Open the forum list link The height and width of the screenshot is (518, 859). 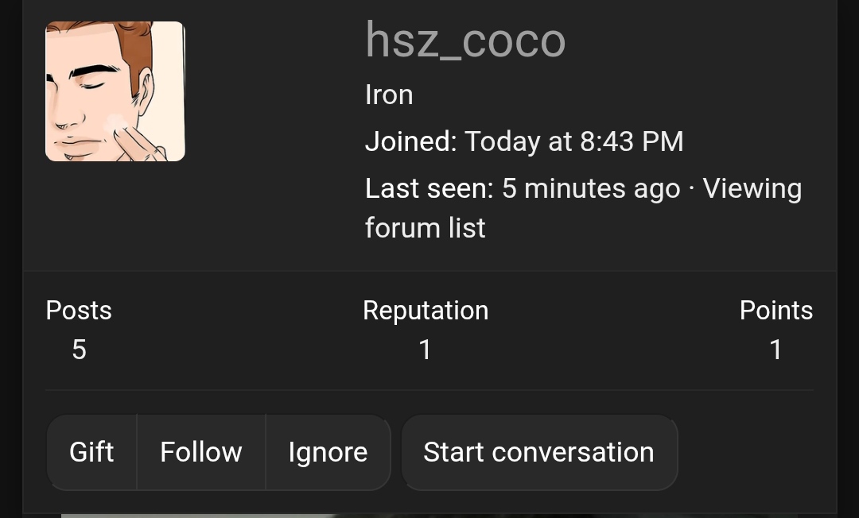(425, 228)
